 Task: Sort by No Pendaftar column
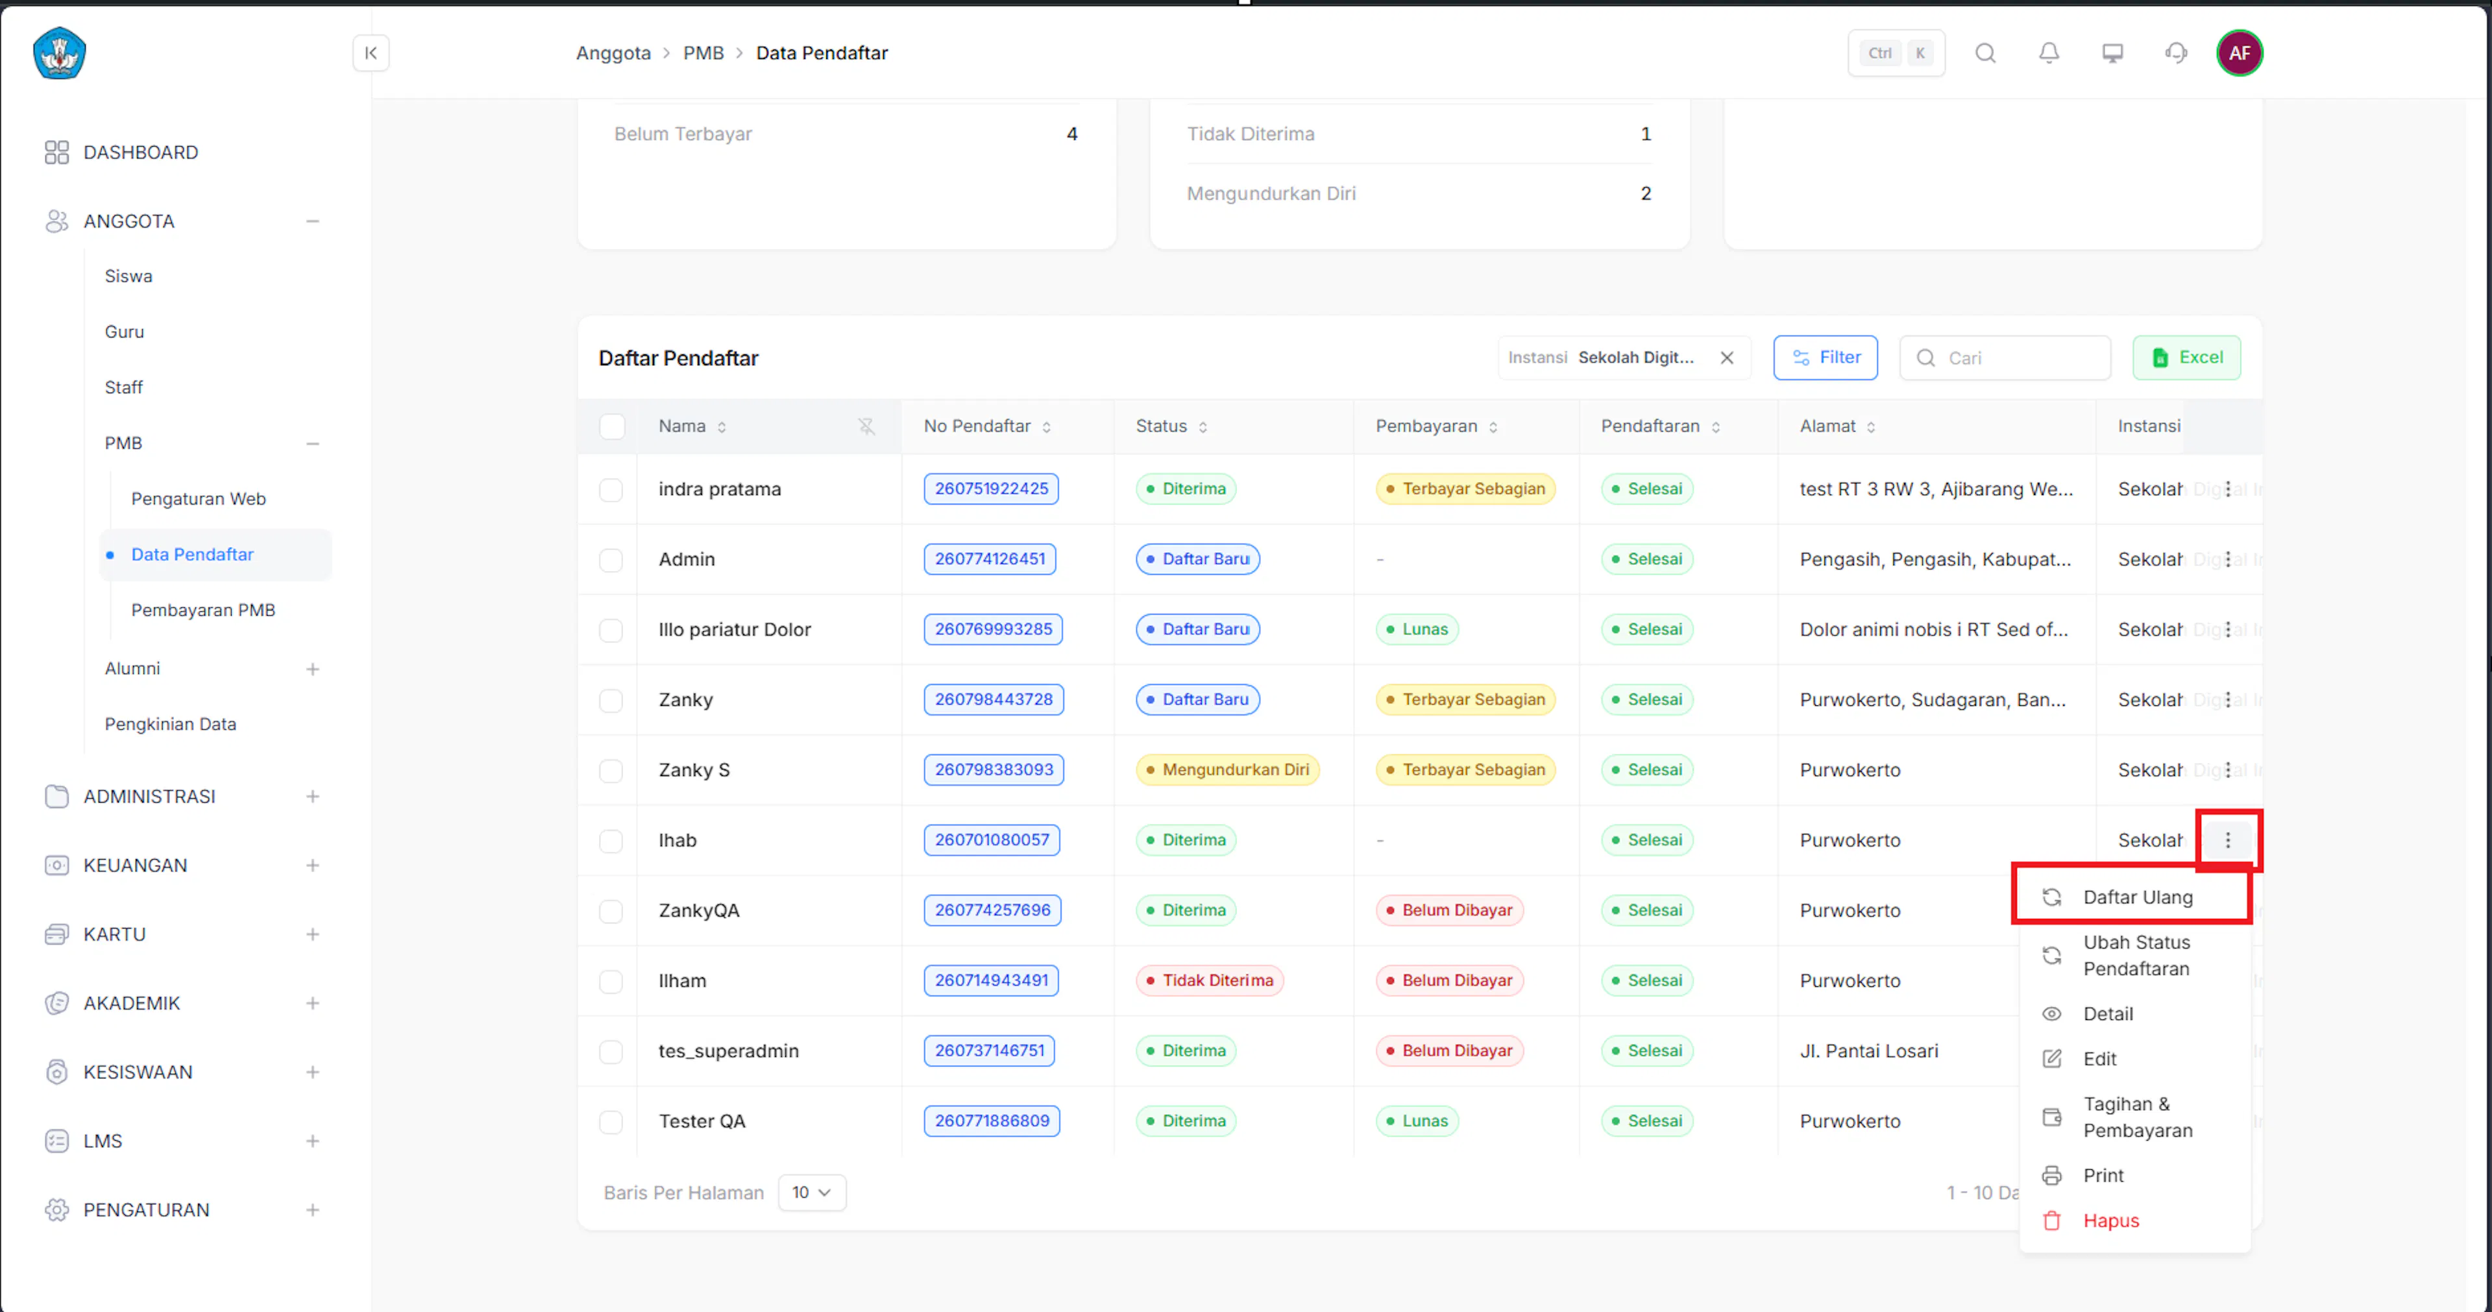(1047, 427)
